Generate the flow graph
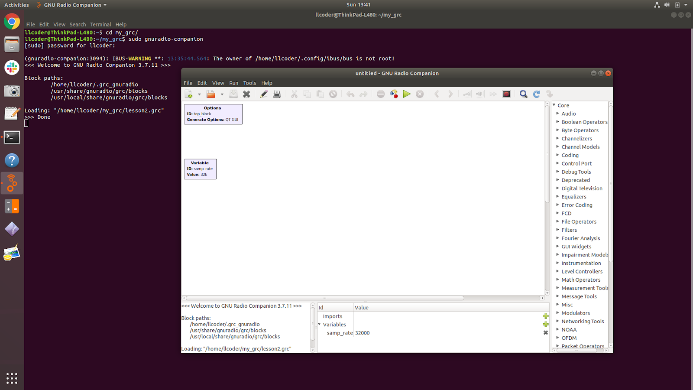693x390 pixels. (x=394, y=94)
